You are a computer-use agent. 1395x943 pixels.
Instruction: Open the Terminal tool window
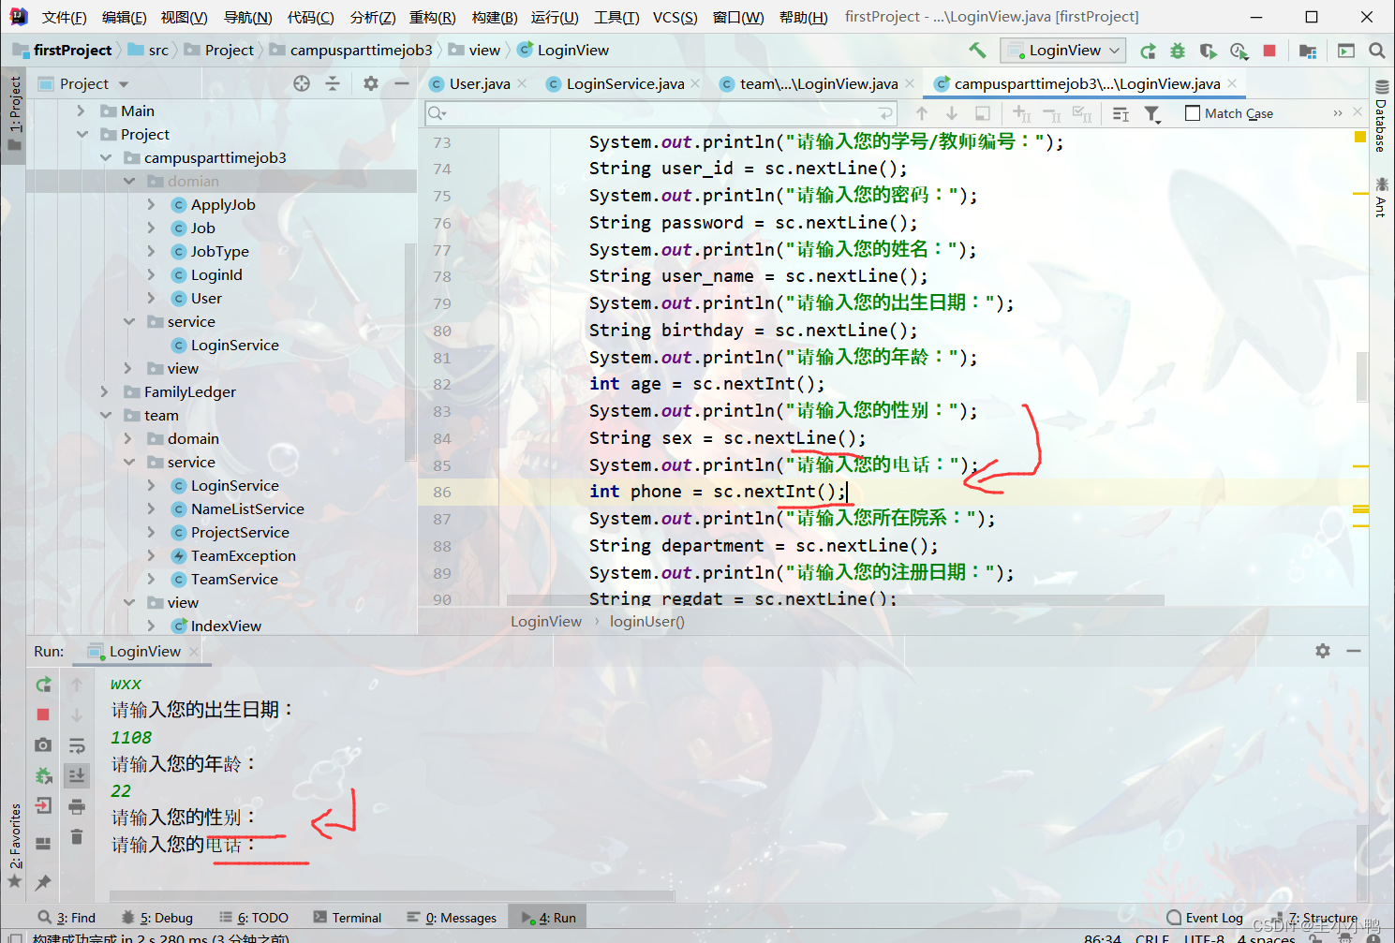coord(348,918)
